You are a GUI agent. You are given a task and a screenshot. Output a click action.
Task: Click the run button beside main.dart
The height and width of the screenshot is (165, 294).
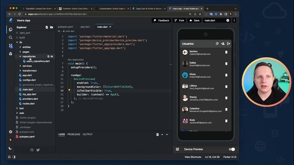pos(228,20)
